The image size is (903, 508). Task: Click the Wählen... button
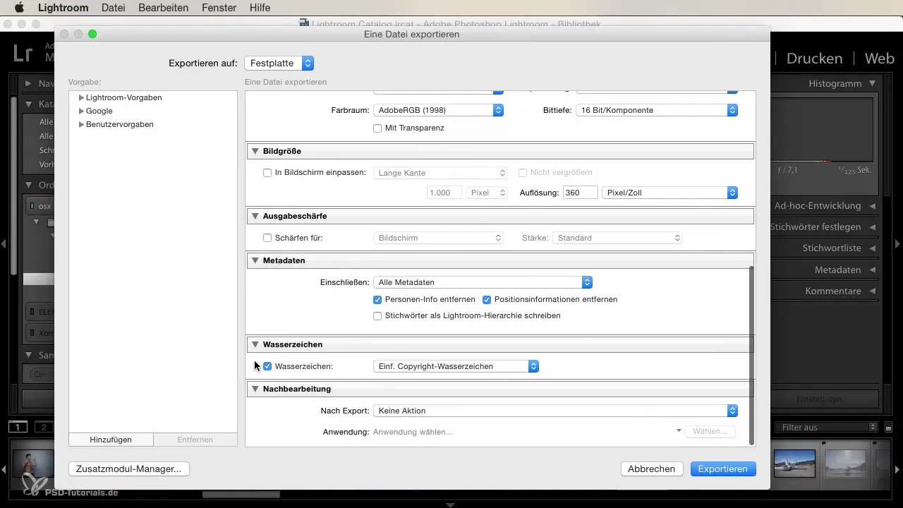point(710,432)
